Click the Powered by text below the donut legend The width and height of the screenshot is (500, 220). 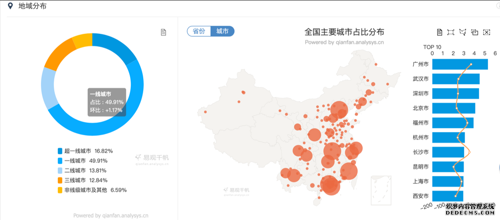(111, 216)
